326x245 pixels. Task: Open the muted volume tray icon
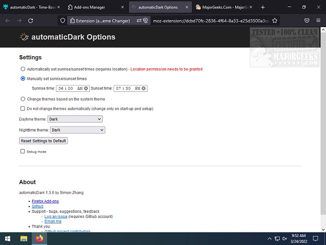[x=285, y=238]
